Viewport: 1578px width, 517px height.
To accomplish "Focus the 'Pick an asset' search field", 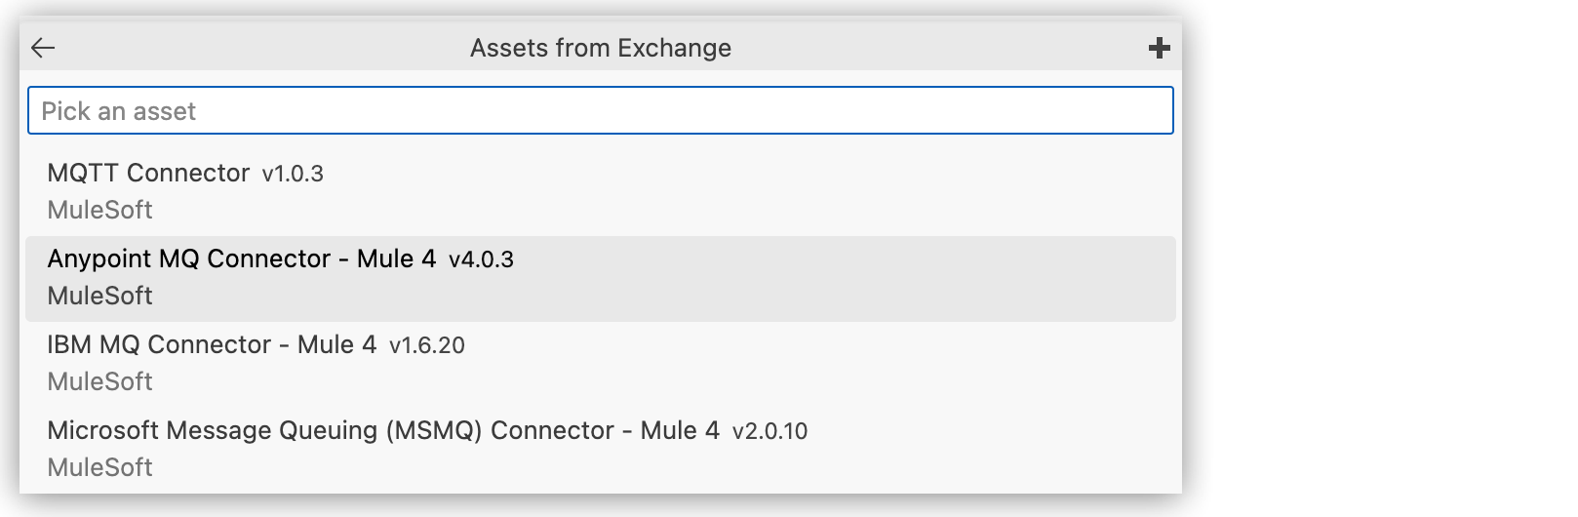I will click(x=600, y=111).
